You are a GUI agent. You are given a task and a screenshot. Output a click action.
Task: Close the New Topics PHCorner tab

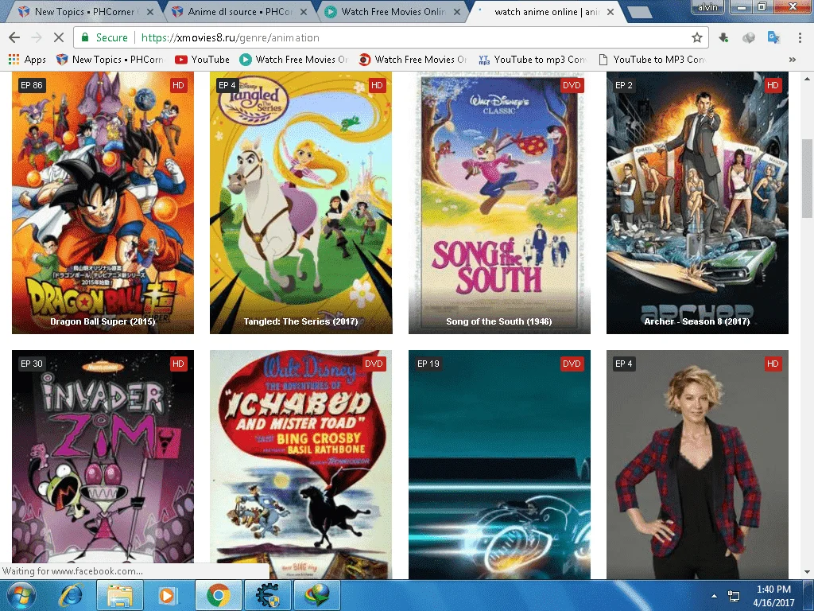tap(150, 11)
